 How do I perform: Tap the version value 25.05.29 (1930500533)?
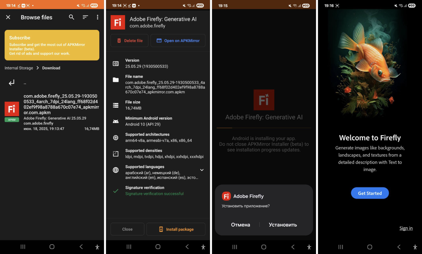coord(147,66)
